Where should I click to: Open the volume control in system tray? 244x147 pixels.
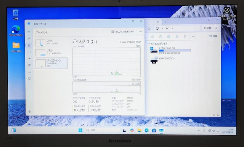(x=213, y=131)
